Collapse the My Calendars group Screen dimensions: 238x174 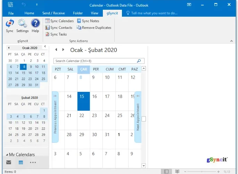click(7, 155)
